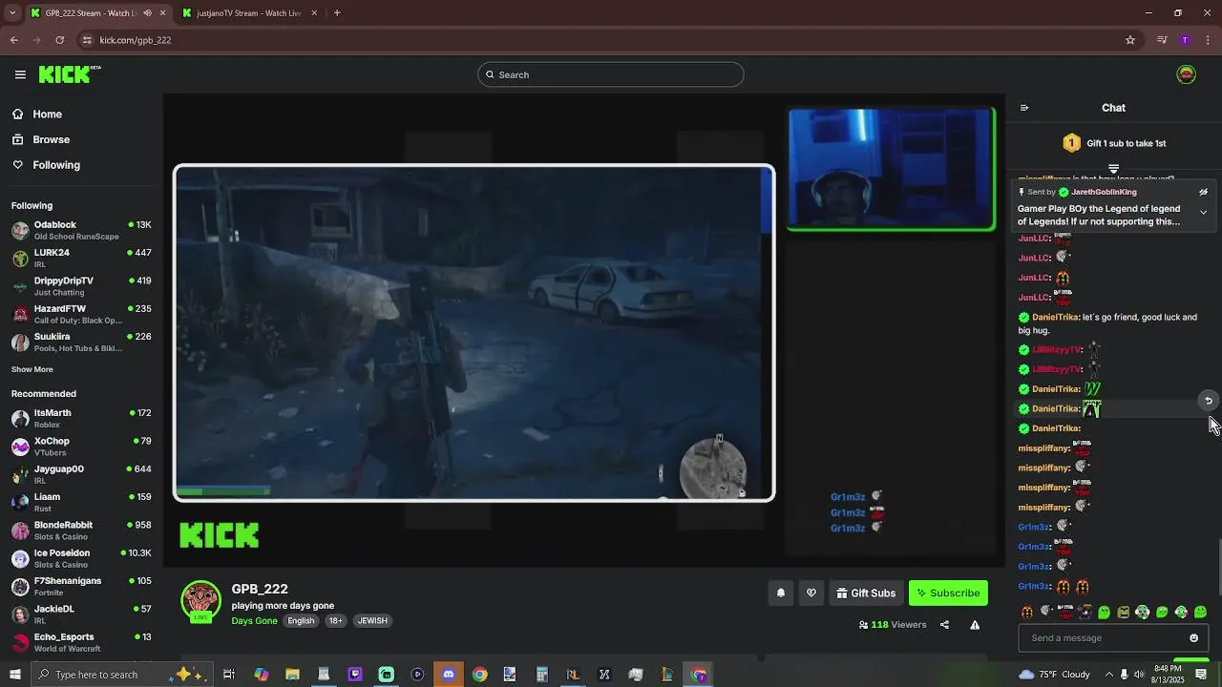Image resolution: width=1222 pixels, height=687 pixels.
Task: Expand the pinned message chevron
Action: click(1203, 212)
